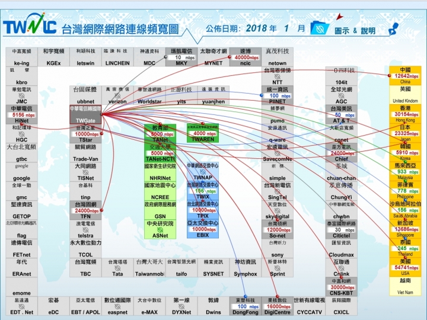This screenshot has height=320, width=427.
Task: Click the no-link icon in the JMC cell
Action: (21, 95)
